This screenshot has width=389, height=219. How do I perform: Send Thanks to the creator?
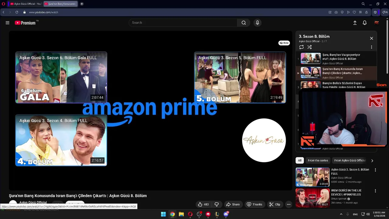pyautogui.click(x=254, y=204)
